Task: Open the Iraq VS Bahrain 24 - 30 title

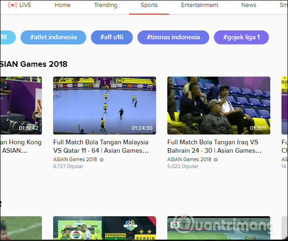Action: tap(214, 146)
